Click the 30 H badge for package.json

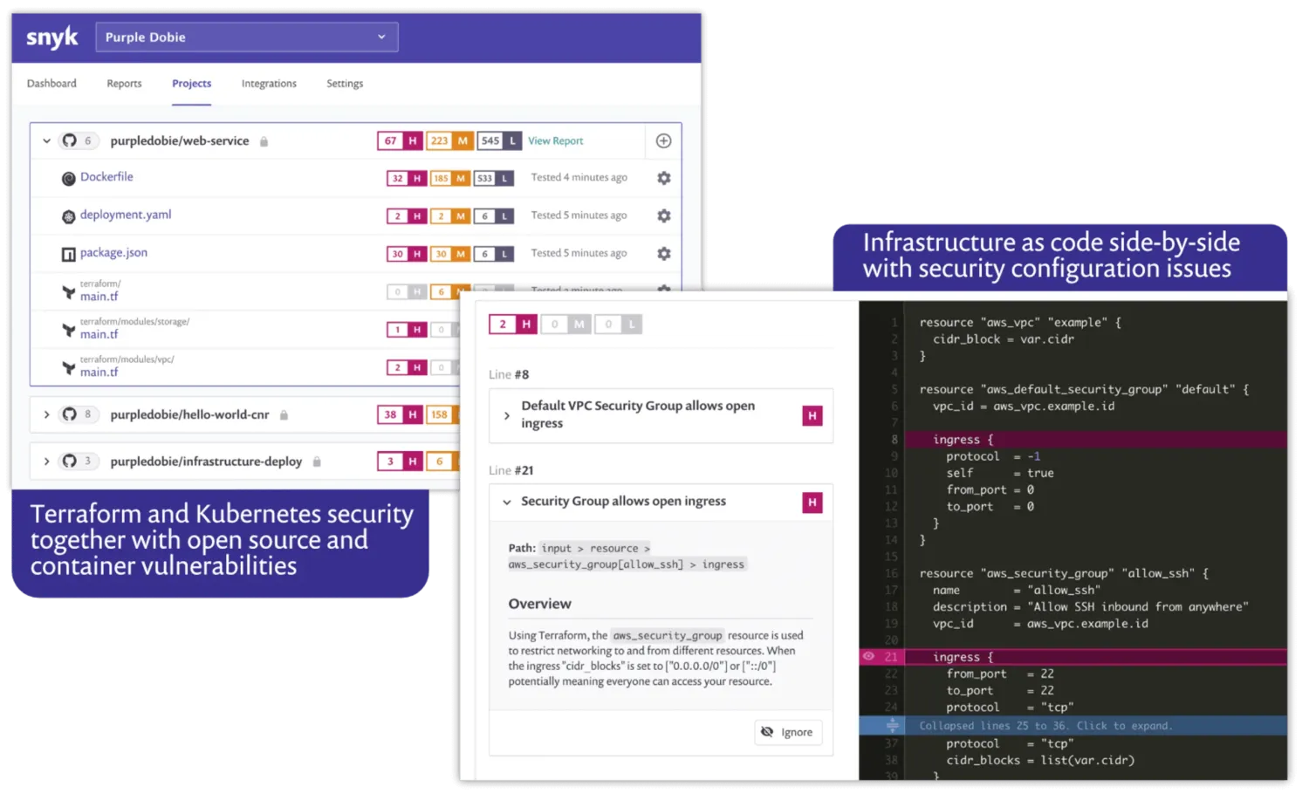407,254
